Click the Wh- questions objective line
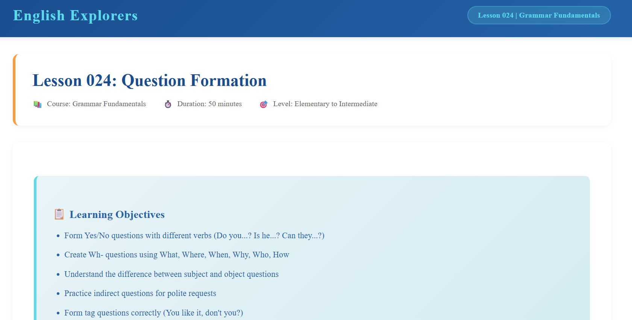The image size is (632, 320). [x=176, y=255]
